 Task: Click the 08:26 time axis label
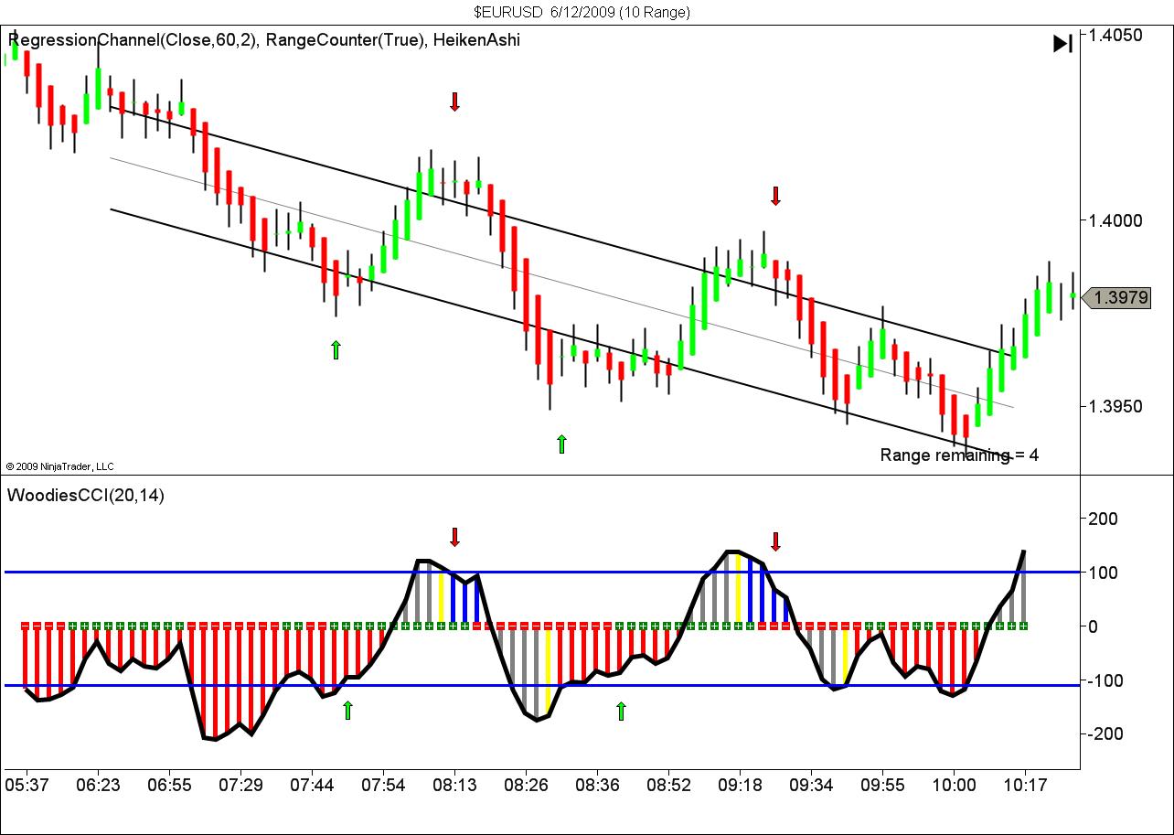click(x=526, y=785)
